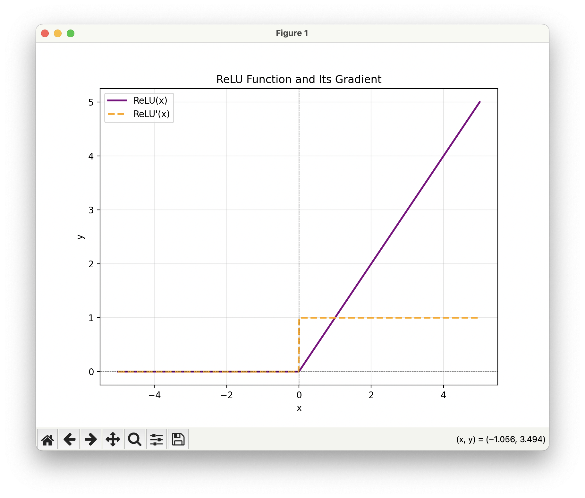Screen dimensions: 585x498
Task: Click the ReLU'(x) label in the legend
Action: pos(151,114)
